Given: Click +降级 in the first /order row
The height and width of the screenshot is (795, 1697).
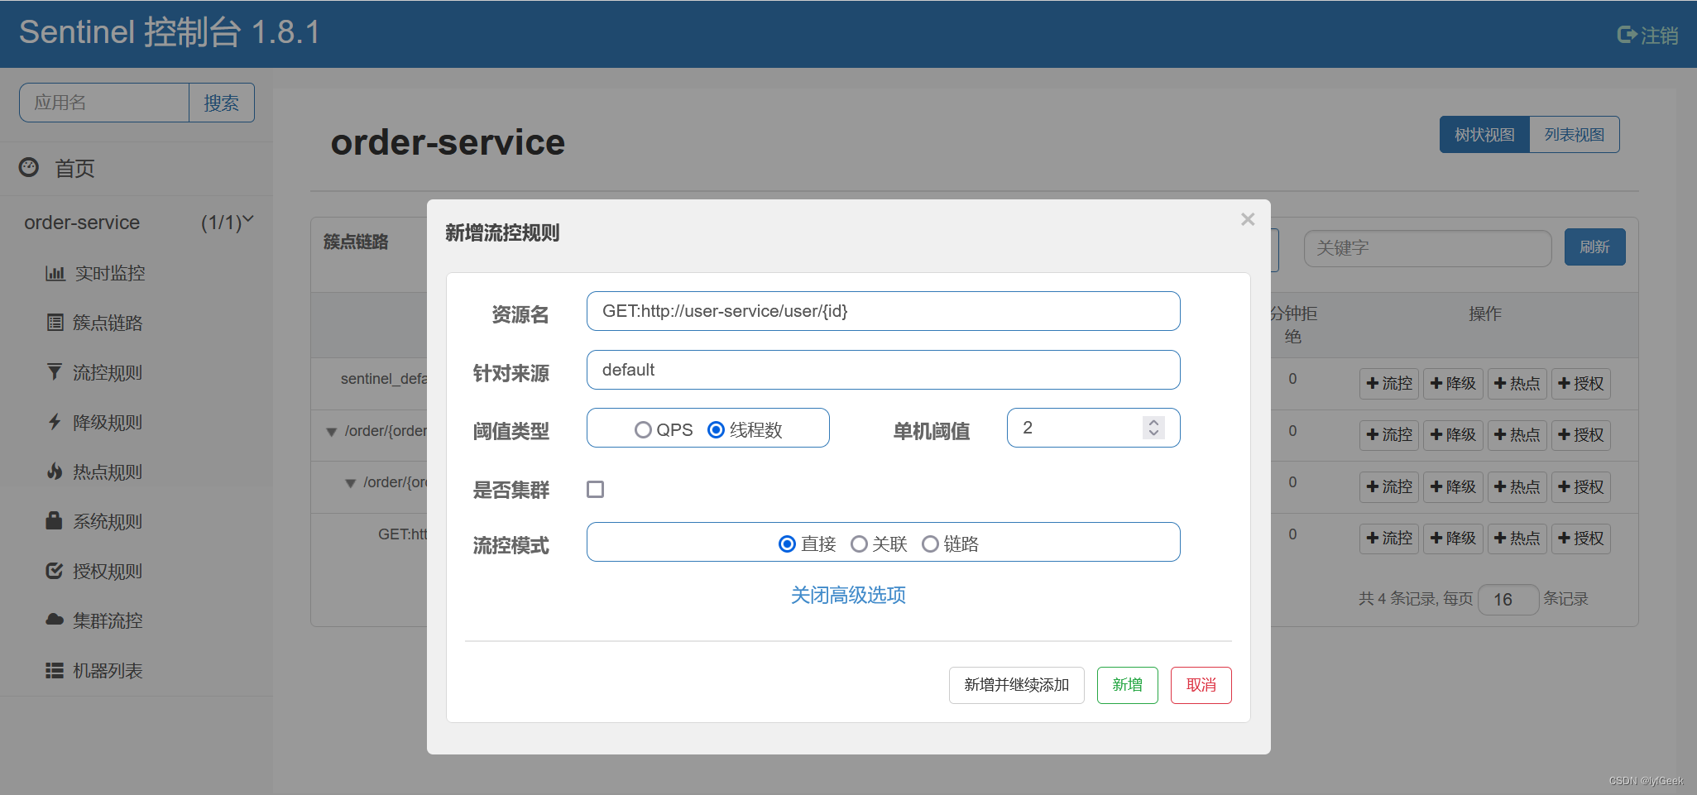Looking at the screenshot, I should coord(1453,434).
